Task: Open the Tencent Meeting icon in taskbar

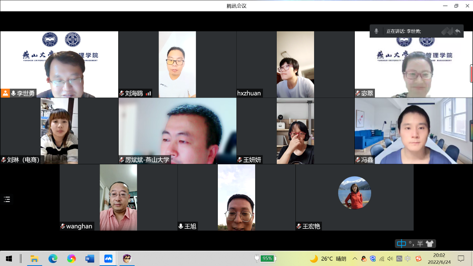Action: [108, 259]
